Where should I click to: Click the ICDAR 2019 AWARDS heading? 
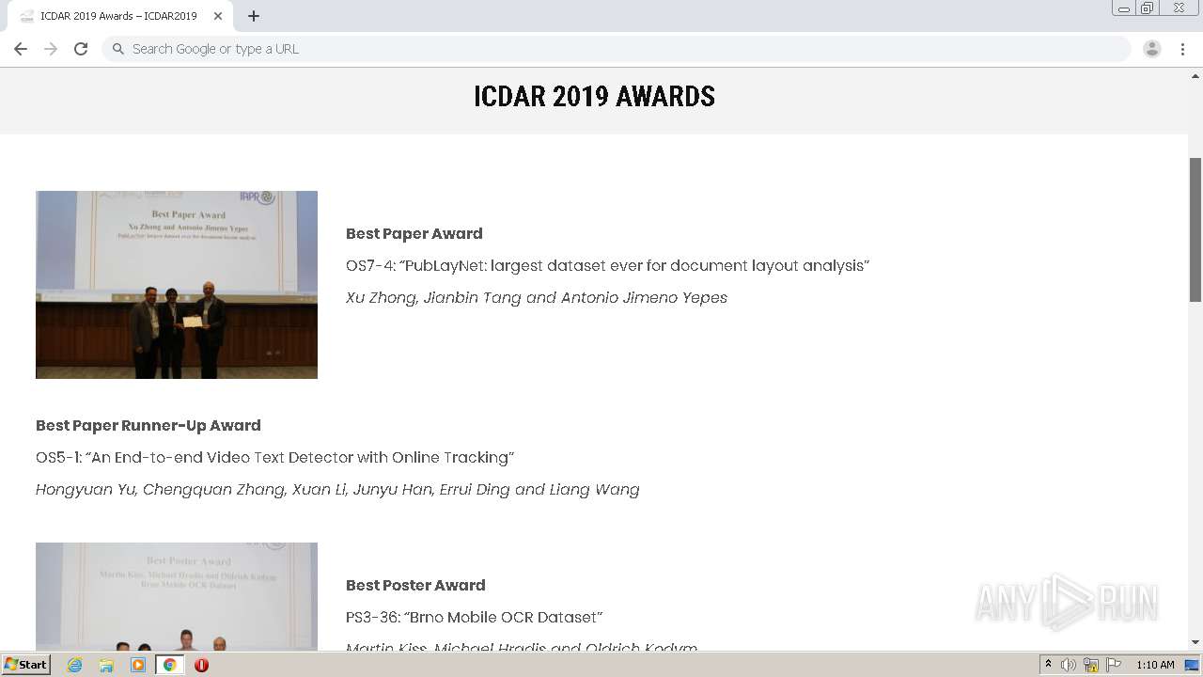pyautogui.click(x=594, y=96)
